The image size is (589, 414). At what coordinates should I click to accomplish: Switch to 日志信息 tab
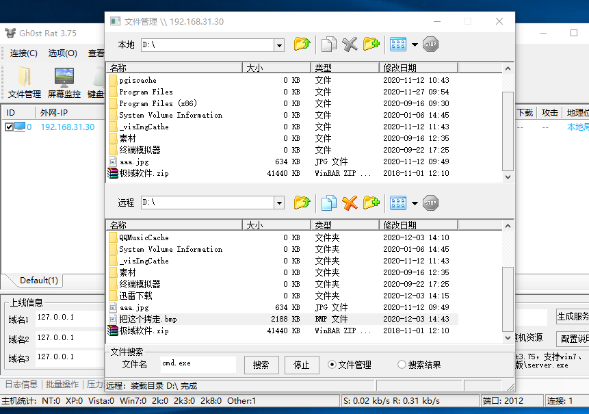coord(21,385)
